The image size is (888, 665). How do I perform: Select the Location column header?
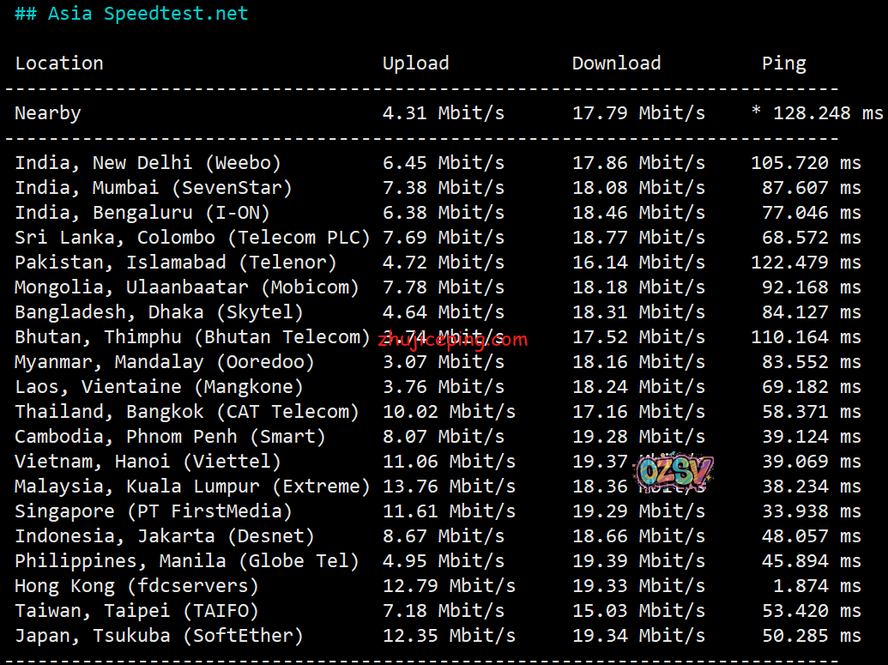59,63
